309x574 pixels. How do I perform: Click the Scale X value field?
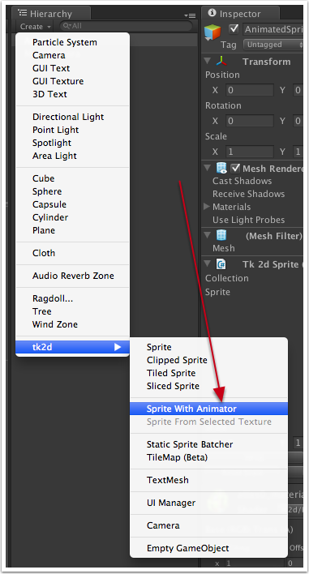coord(249,152)
